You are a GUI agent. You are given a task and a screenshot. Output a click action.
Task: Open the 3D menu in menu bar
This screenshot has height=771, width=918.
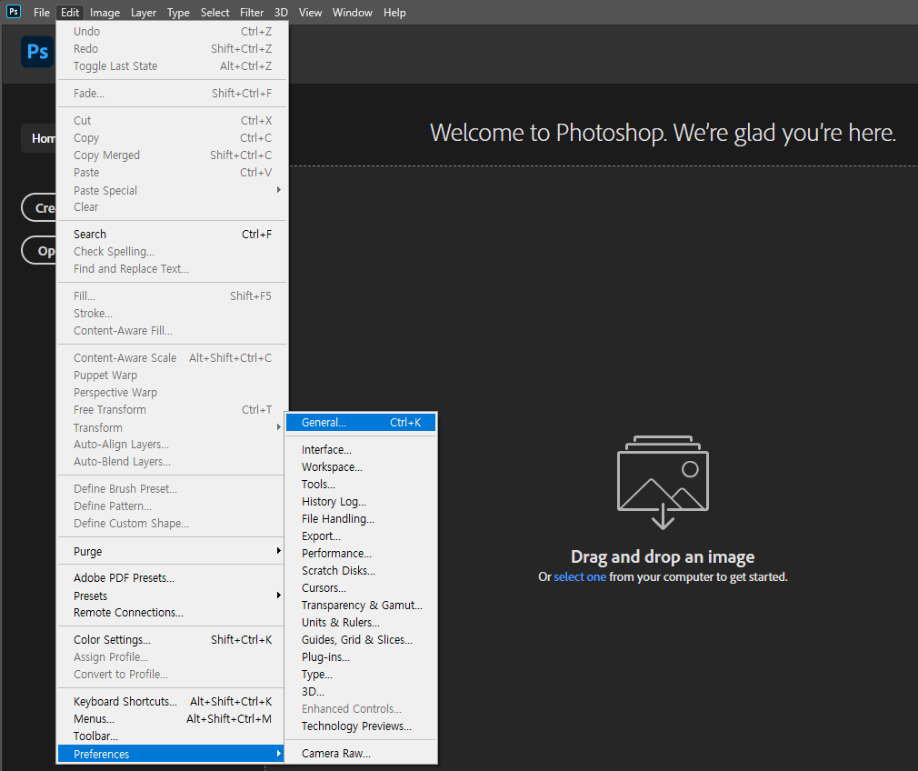coord(281,13)
